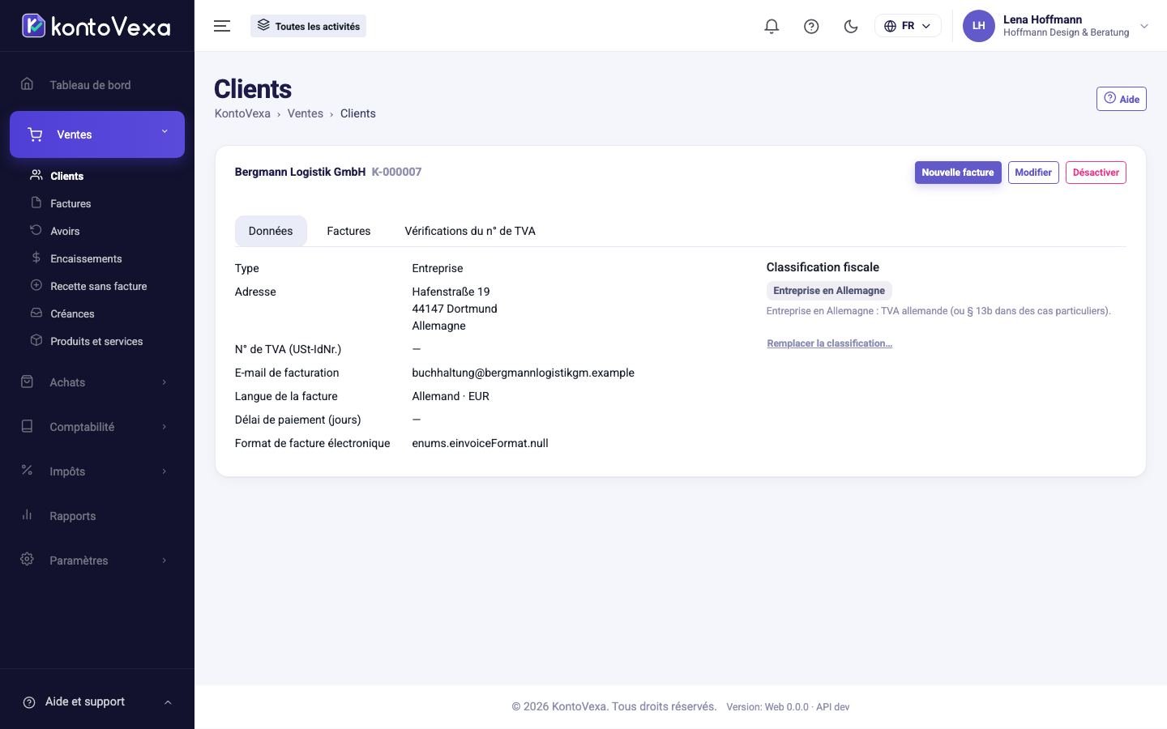Open Factures in sidebar
This screenshot has height=729, width=1167.
pos(71,203)
